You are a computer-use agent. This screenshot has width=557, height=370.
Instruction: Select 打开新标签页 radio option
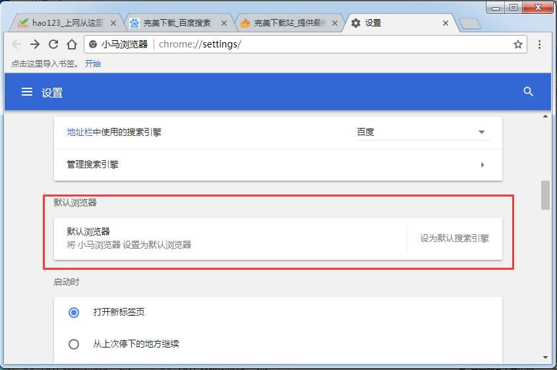point(74,313)
